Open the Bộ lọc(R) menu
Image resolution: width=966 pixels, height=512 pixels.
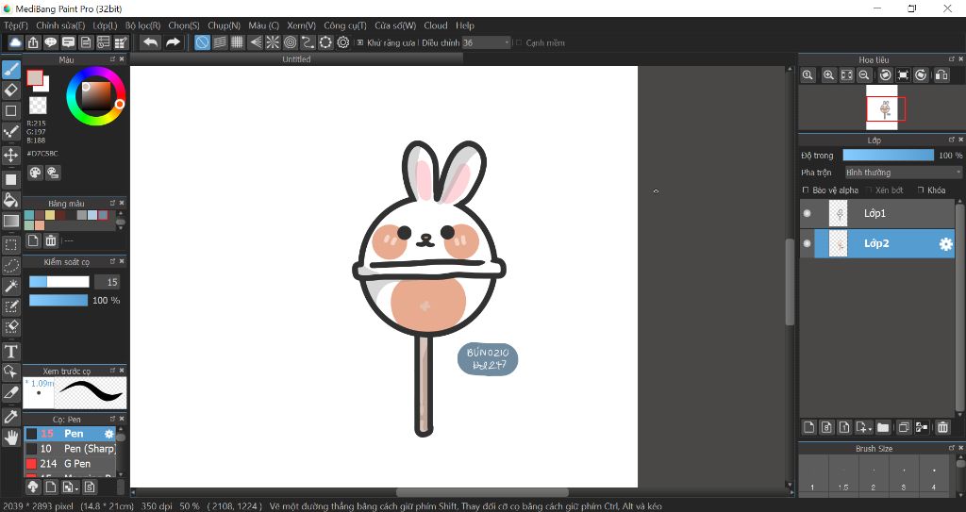click(x=142, y=25)
